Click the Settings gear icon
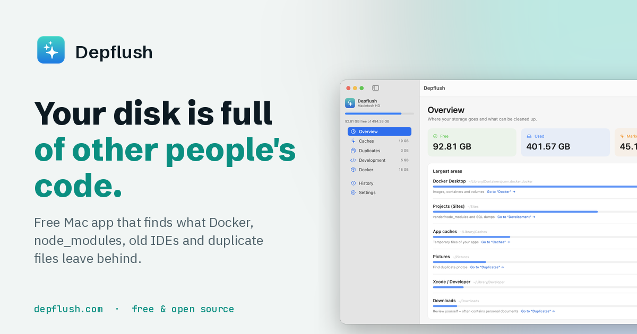Viewport: 637px width, 334px height. 354,192
